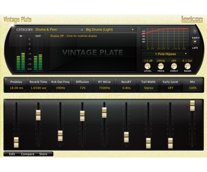Click the BassRT slider handle
The width and height of the screenshot is (207, 172).
pos(126,137)
